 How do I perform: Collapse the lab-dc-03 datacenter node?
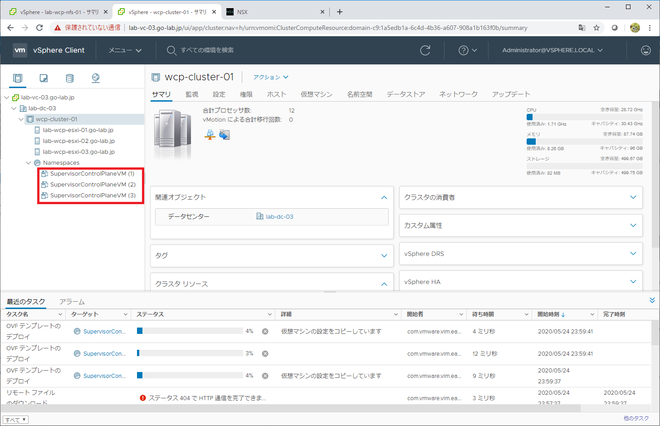(14, 108)
